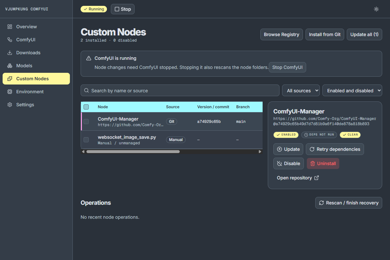Click the Custom Nodes puzzle icon
This screenshot has height=260, width=390.
coord(10,79)
